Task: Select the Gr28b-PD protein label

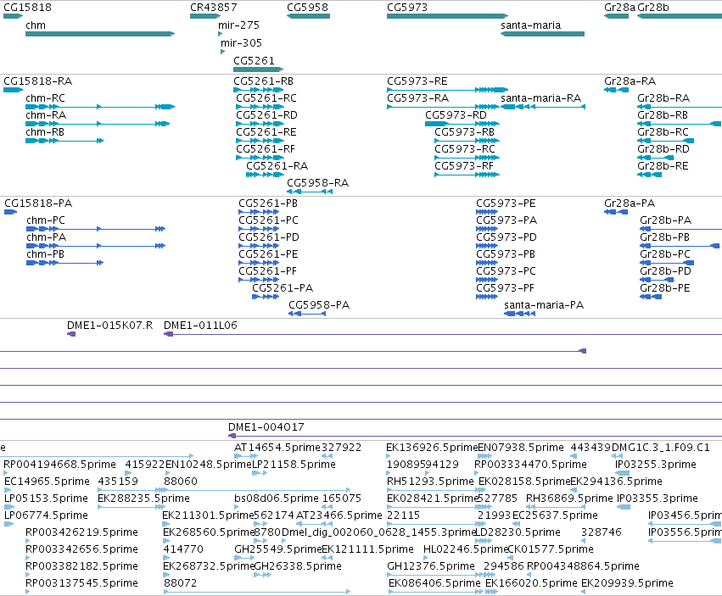Action: tap(665, 271)
